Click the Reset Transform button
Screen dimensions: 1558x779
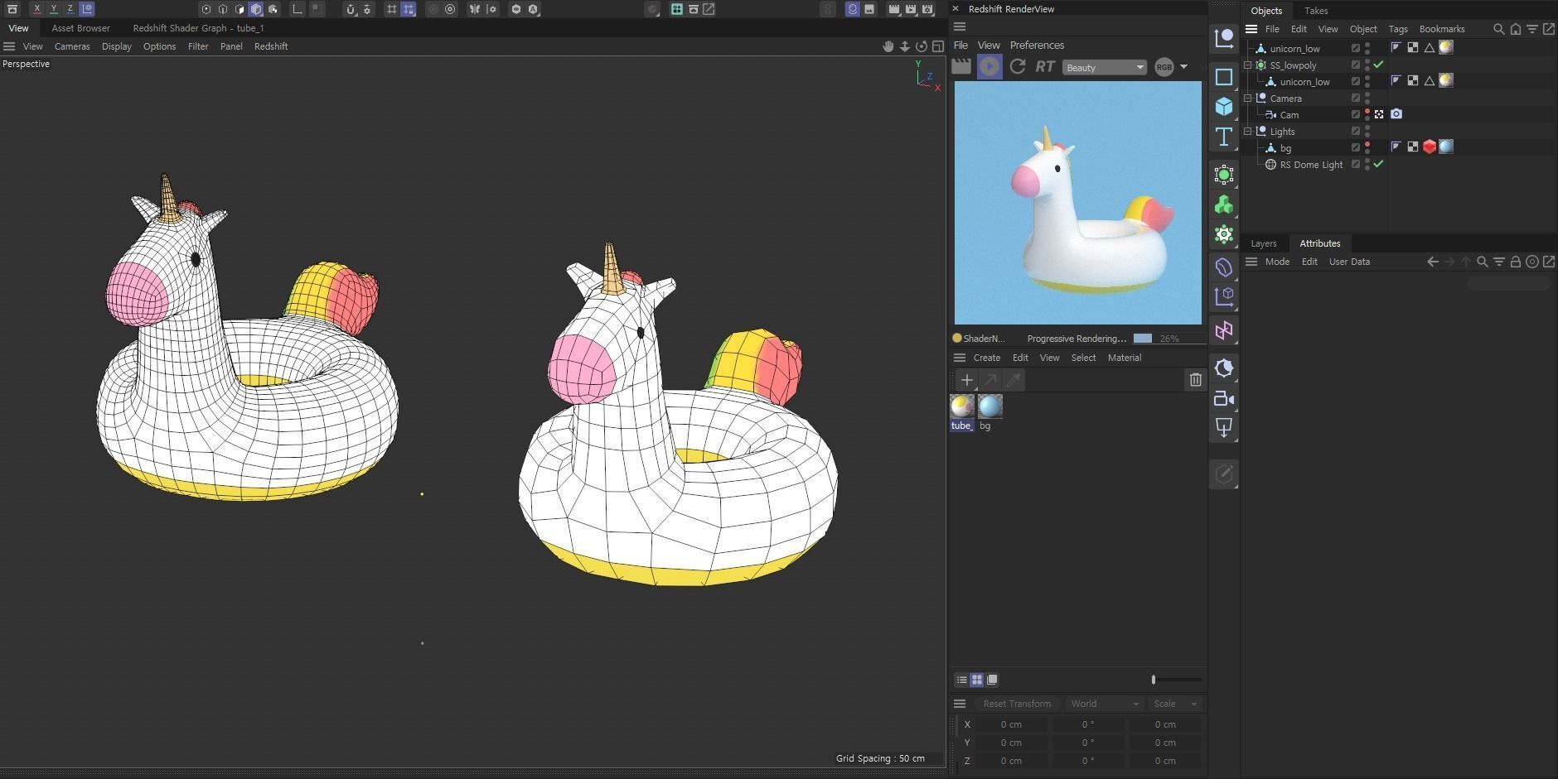coord(1017,704)
